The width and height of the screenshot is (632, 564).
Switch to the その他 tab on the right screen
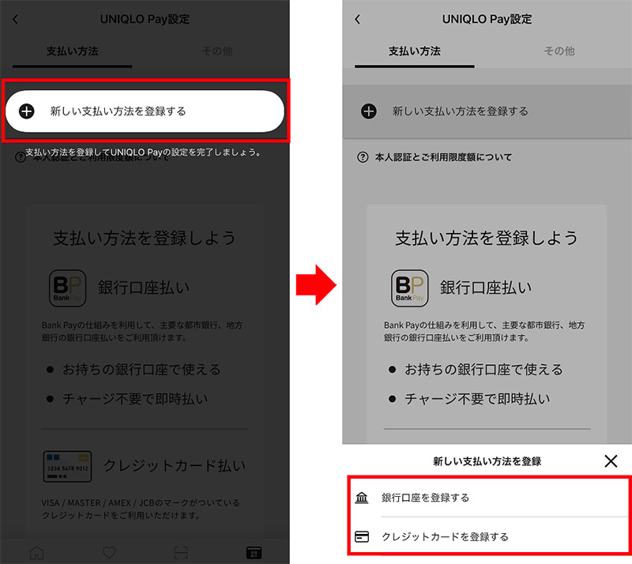(x=559, y=51)
